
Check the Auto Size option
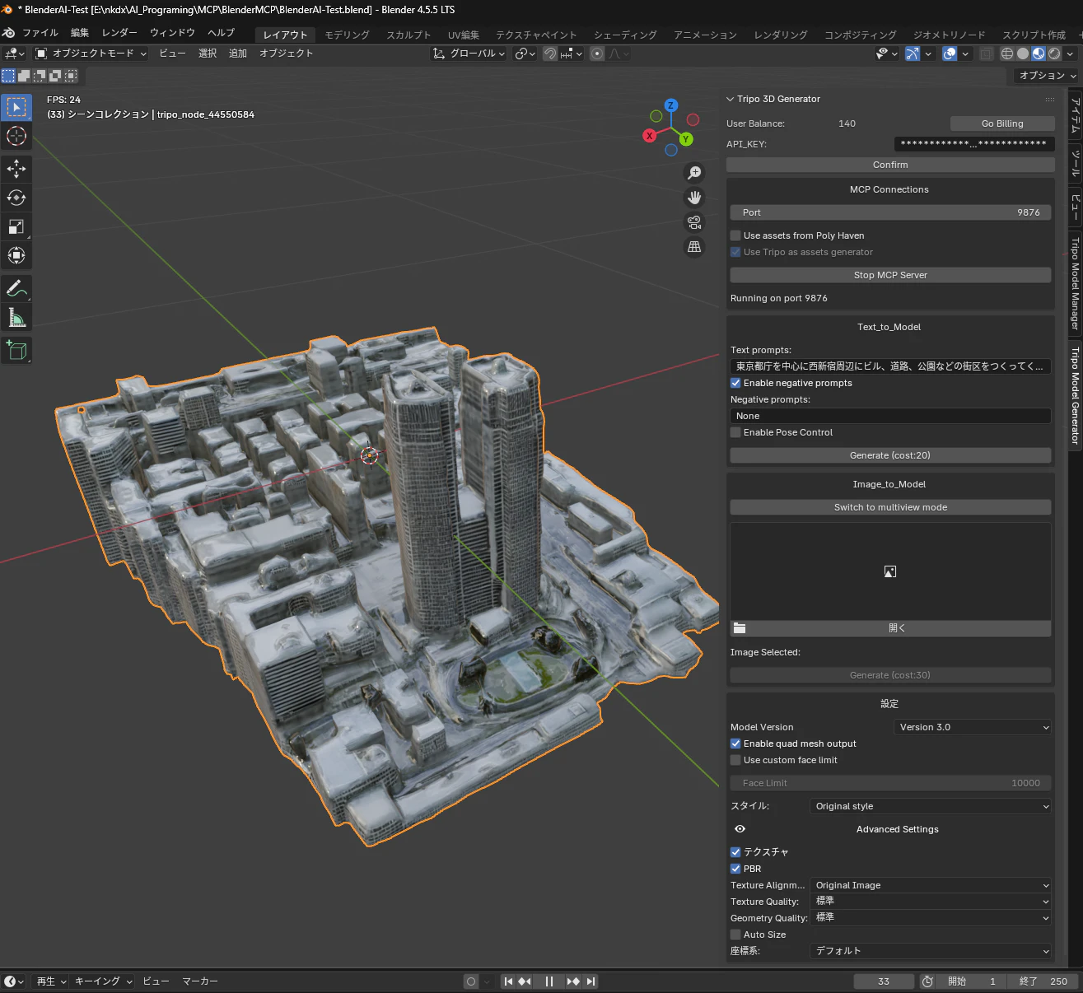[x=735, y=935]
